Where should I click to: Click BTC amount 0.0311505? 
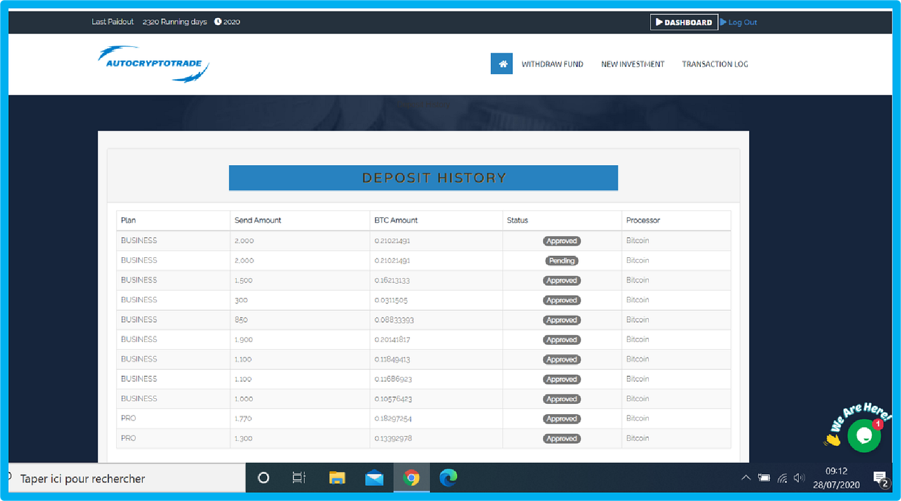pos(391,300)
